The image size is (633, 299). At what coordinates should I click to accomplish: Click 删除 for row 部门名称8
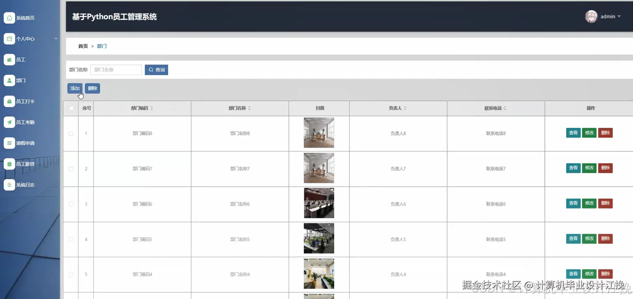[605, 133]
